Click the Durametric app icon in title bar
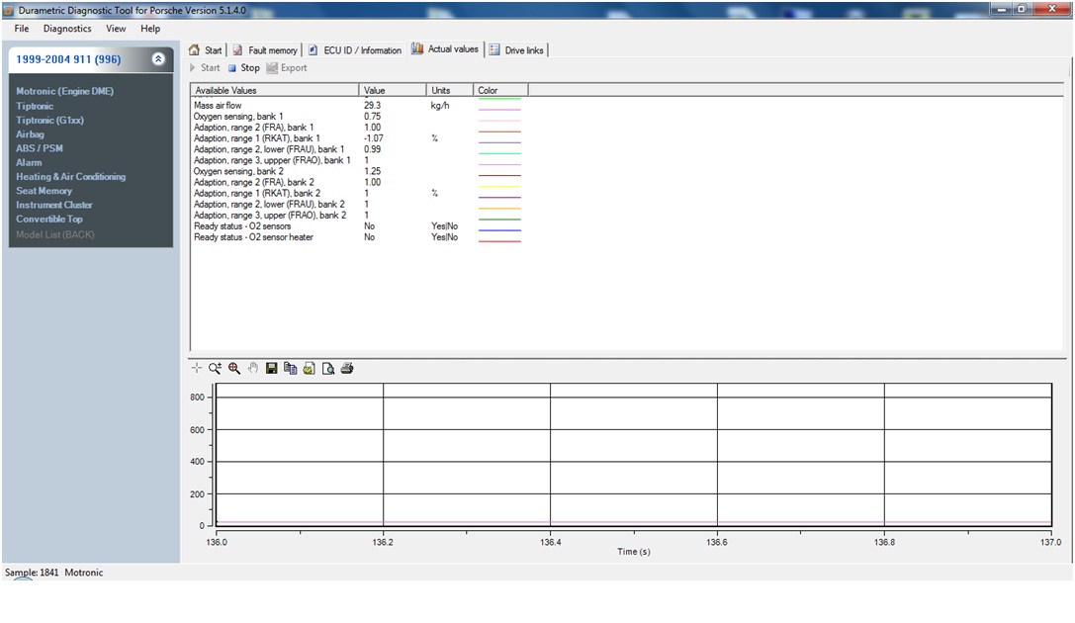The width and height of the screenshot is (1075, 623). click(x=9, y=10)
